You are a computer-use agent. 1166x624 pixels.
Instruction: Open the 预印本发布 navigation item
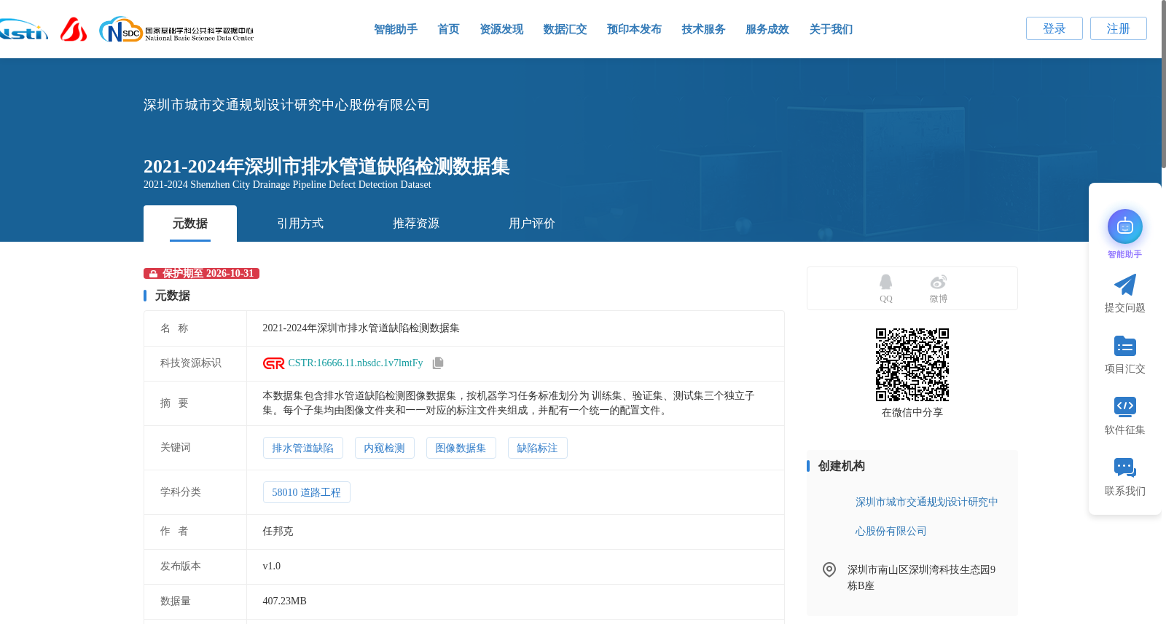(634, 29)
